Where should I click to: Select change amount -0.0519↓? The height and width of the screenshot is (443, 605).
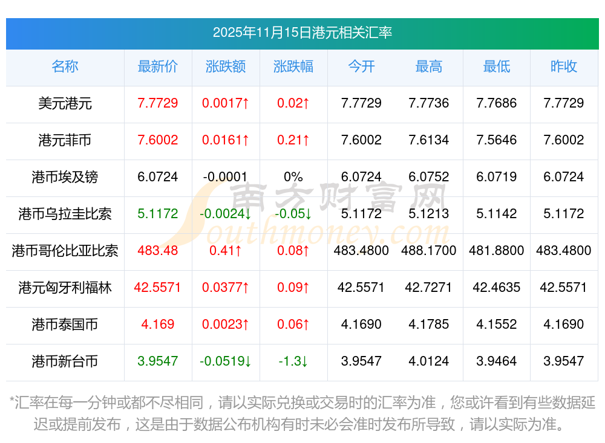point(226,361)
